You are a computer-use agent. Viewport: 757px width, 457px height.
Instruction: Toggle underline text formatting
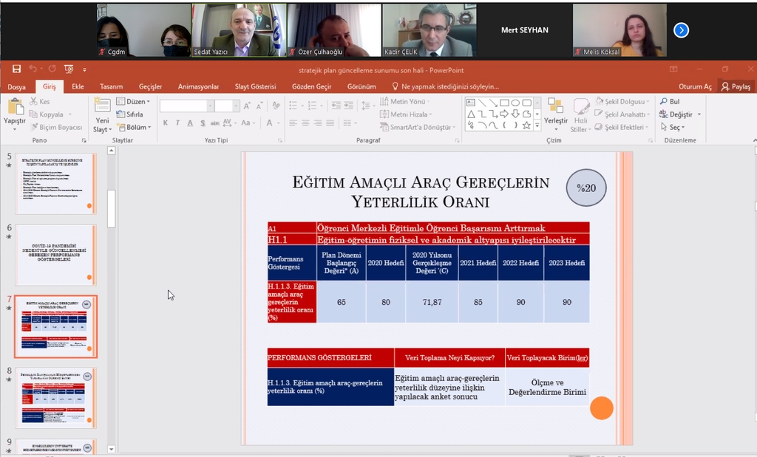coord(190,123)
